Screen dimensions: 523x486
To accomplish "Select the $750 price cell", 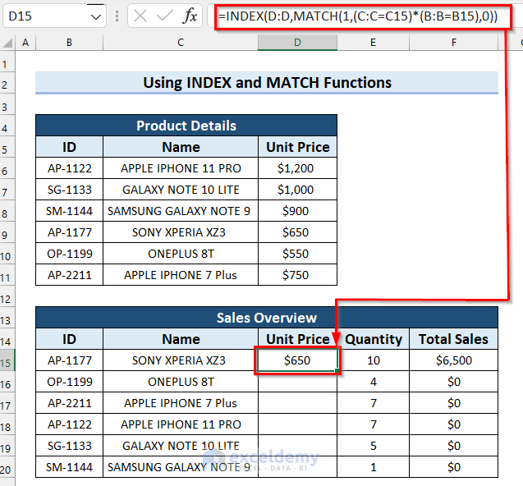I will pyautogui.click(x=297, y=275).
